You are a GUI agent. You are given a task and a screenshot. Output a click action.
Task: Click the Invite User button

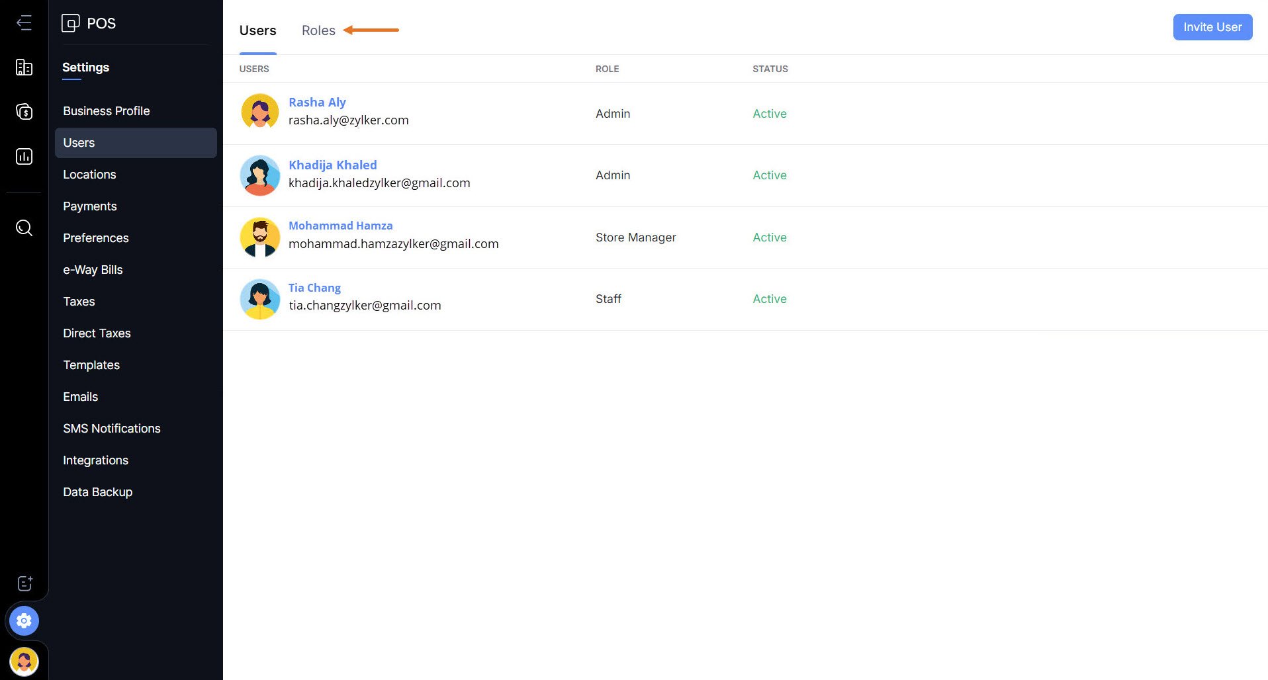pos(1212,27)
